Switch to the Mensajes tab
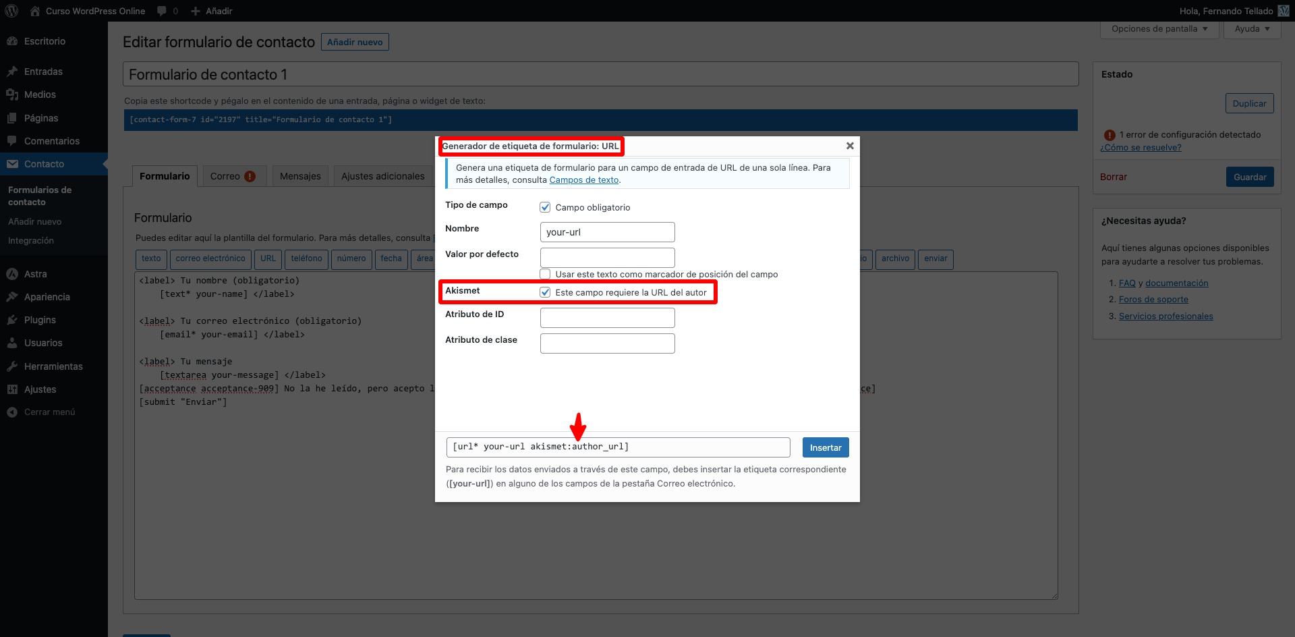The image size is (1295, 637). [x=300, y=176]
